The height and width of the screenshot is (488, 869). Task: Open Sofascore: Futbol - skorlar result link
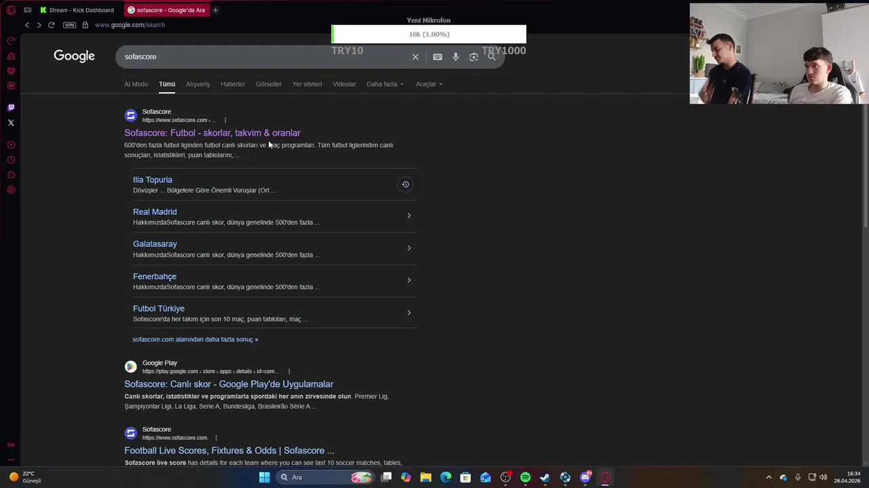pos(212,133)
